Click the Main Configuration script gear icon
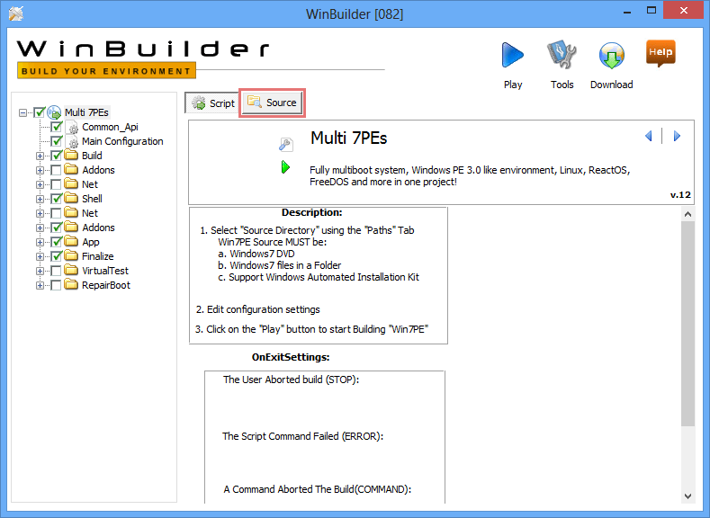 coord(73,141)
